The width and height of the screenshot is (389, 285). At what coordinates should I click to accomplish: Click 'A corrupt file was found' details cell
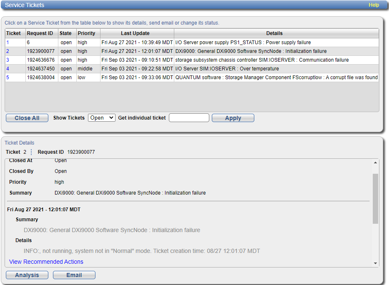tap(276, 77)
